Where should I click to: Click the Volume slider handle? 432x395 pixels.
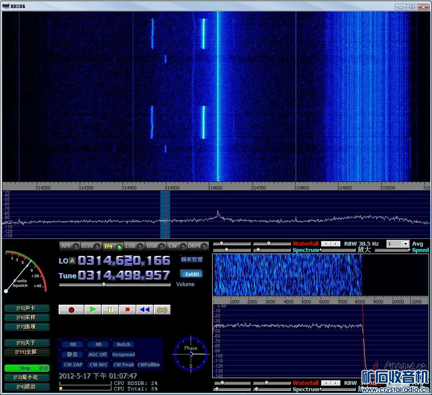pyautogui.click(x=104, y=284)
